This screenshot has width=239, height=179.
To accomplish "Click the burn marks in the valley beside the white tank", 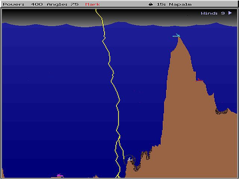I will coord(137,167).
